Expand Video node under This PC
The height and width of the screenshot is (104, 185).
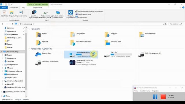pyautogui.click(x=3, y=55)
